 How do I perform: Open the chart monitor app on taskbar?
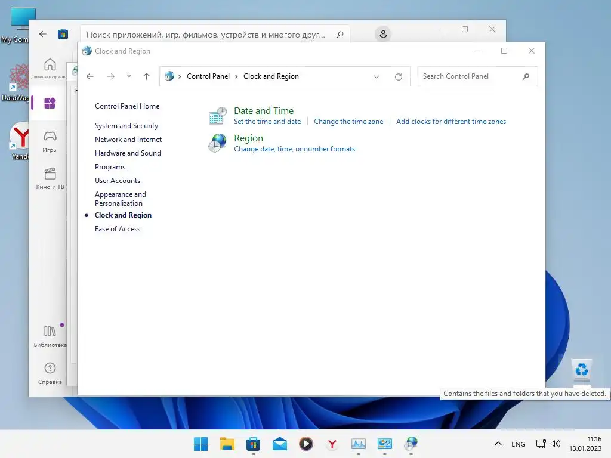(359, 444)
